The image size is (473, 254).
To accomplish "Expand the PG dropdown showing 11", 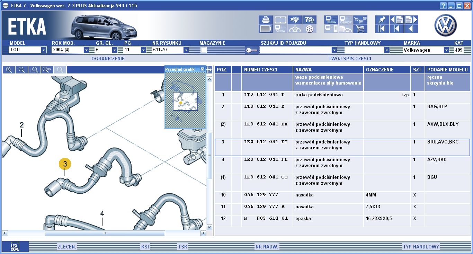I will tap(143, 50).
